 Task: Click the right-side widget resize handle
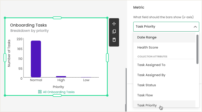(x=107, y=58)
